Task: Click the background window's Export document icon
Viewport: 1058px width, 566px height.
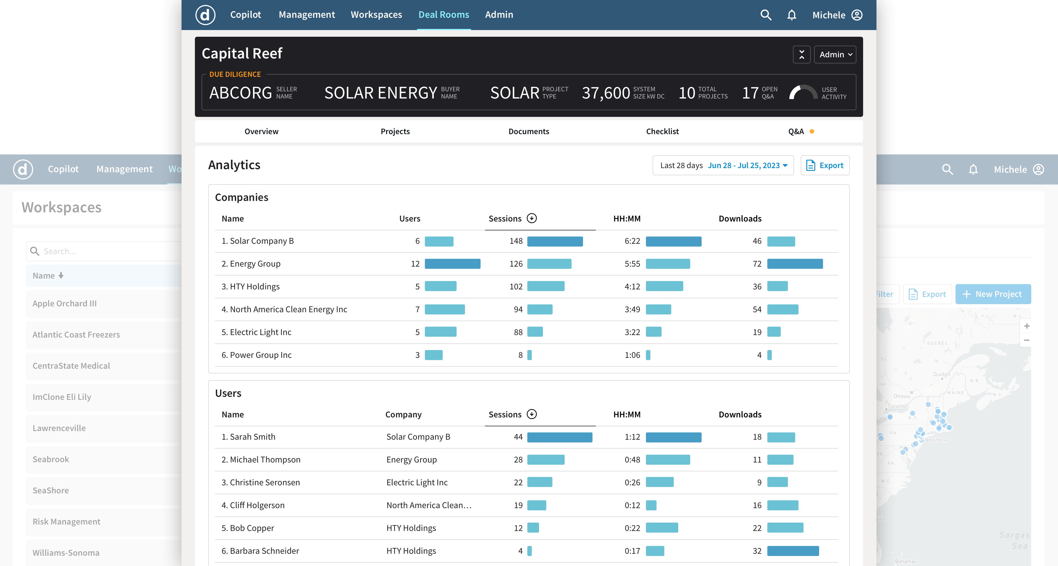Action: [x=913, y=294]
